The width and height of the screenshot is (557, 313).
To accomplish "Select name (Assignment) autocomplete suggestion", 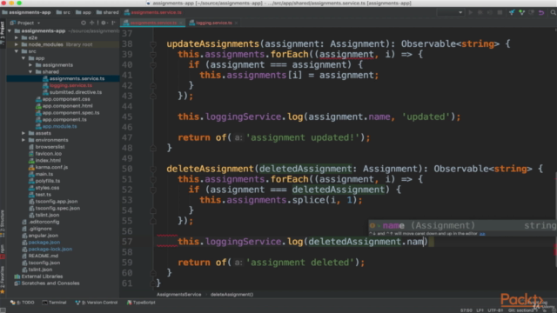I will point(462,225).
